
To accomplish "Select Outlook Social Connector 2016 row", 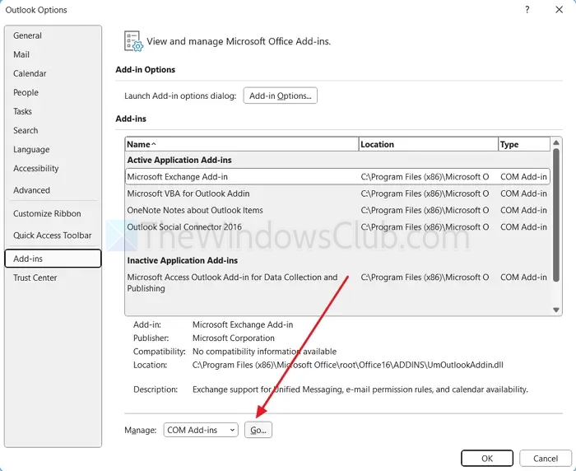I will [x=337, y=227].
